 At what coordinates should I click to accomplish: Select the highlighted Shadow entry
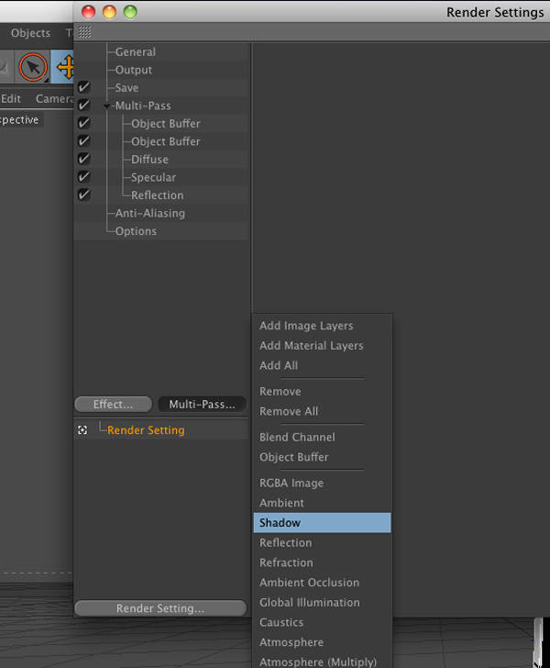coord(322,523)
